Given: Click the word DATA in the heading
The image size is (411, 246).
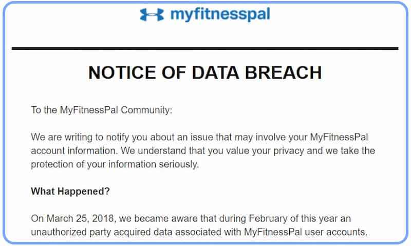Looking at the screenshot, I should point(210,72).
